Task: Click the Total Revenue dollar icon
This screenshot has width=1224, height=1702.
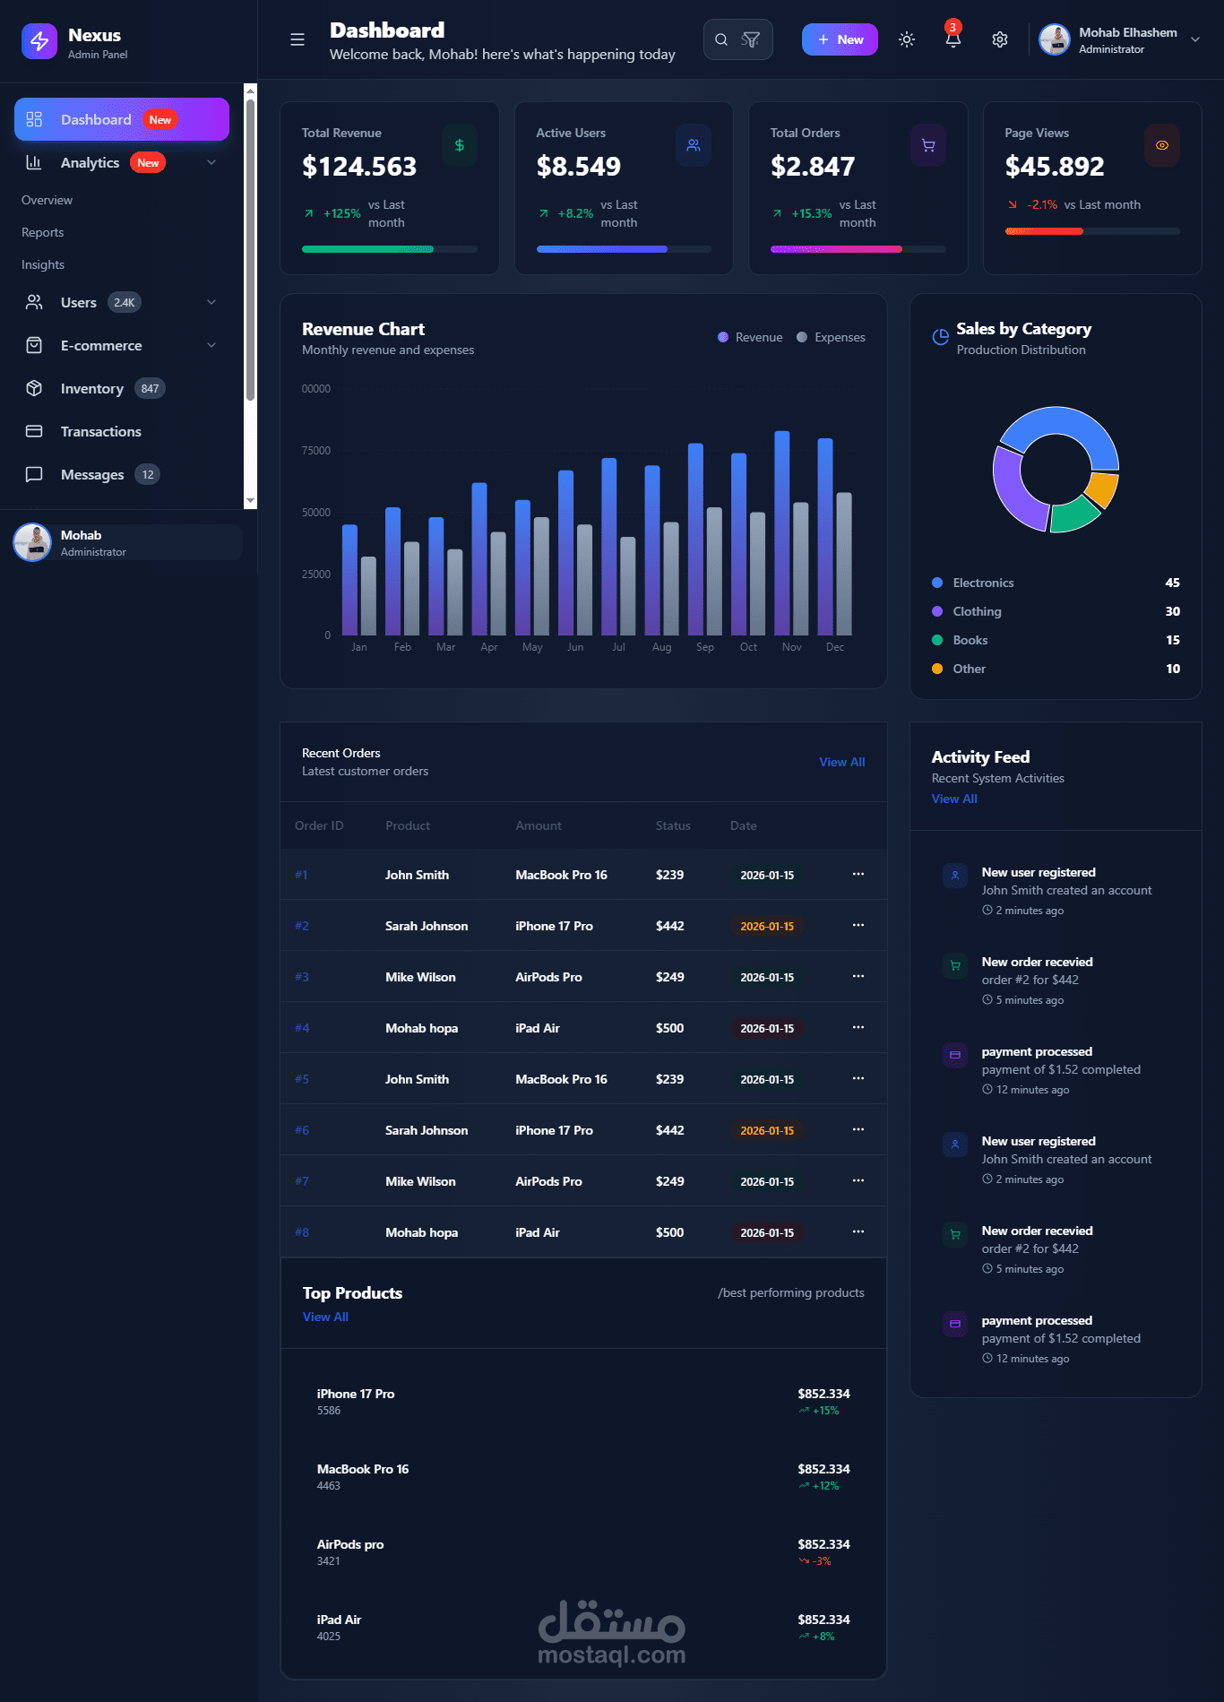Action: 460,145
